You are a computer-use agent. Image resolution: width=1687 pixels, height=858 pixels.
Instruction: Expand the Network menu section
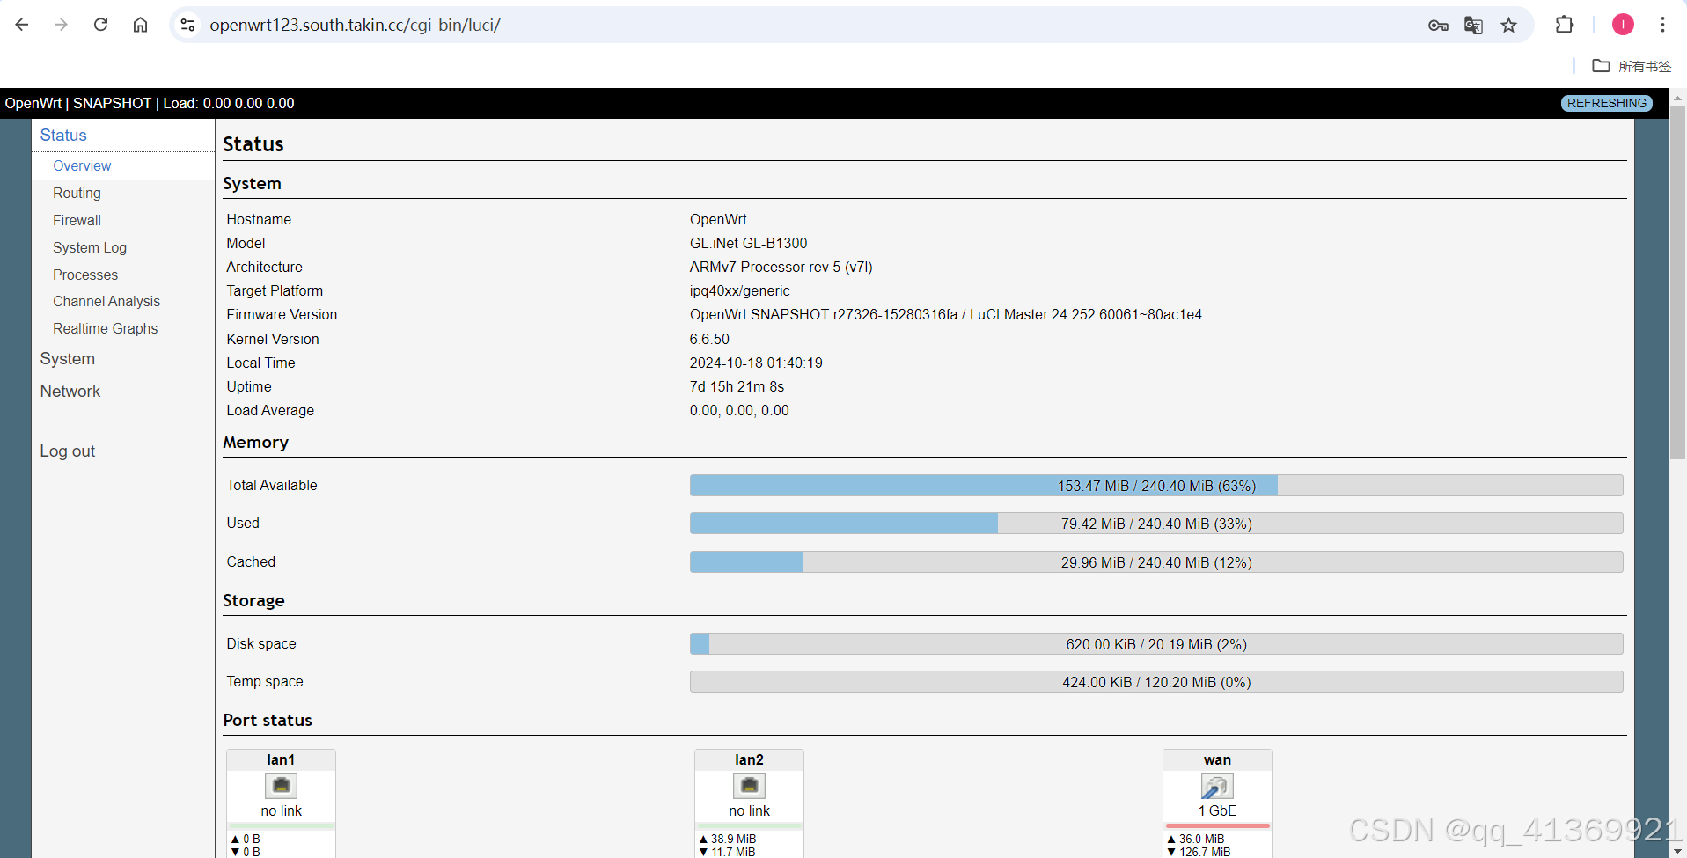(x=70, y=391)
